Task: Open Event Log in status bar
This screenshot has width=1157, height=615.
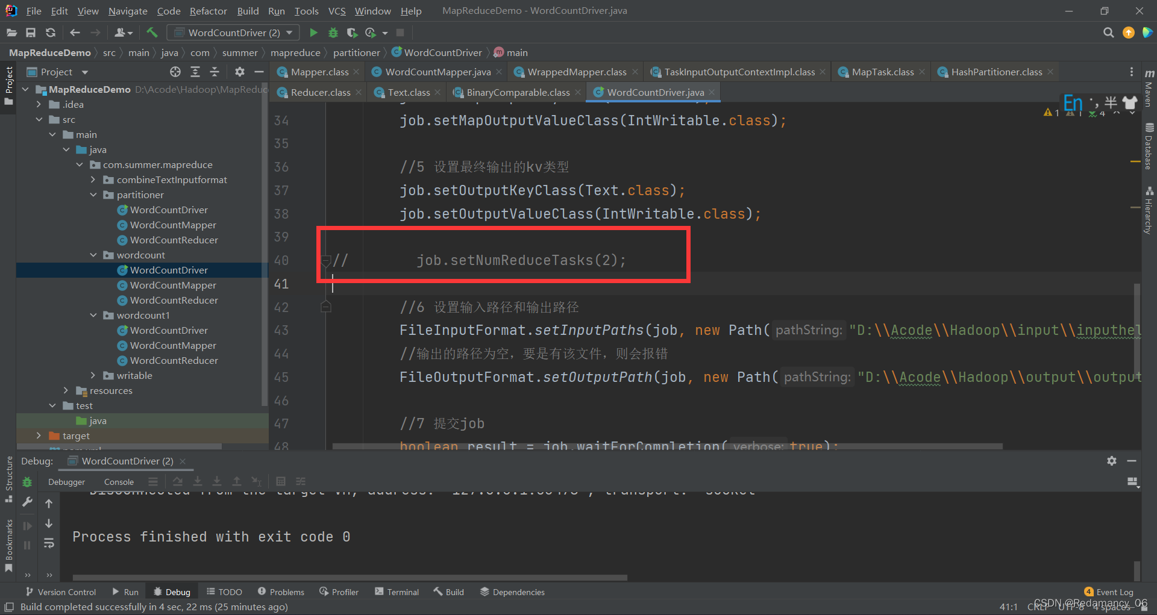Action: (x=1109, y=592)
